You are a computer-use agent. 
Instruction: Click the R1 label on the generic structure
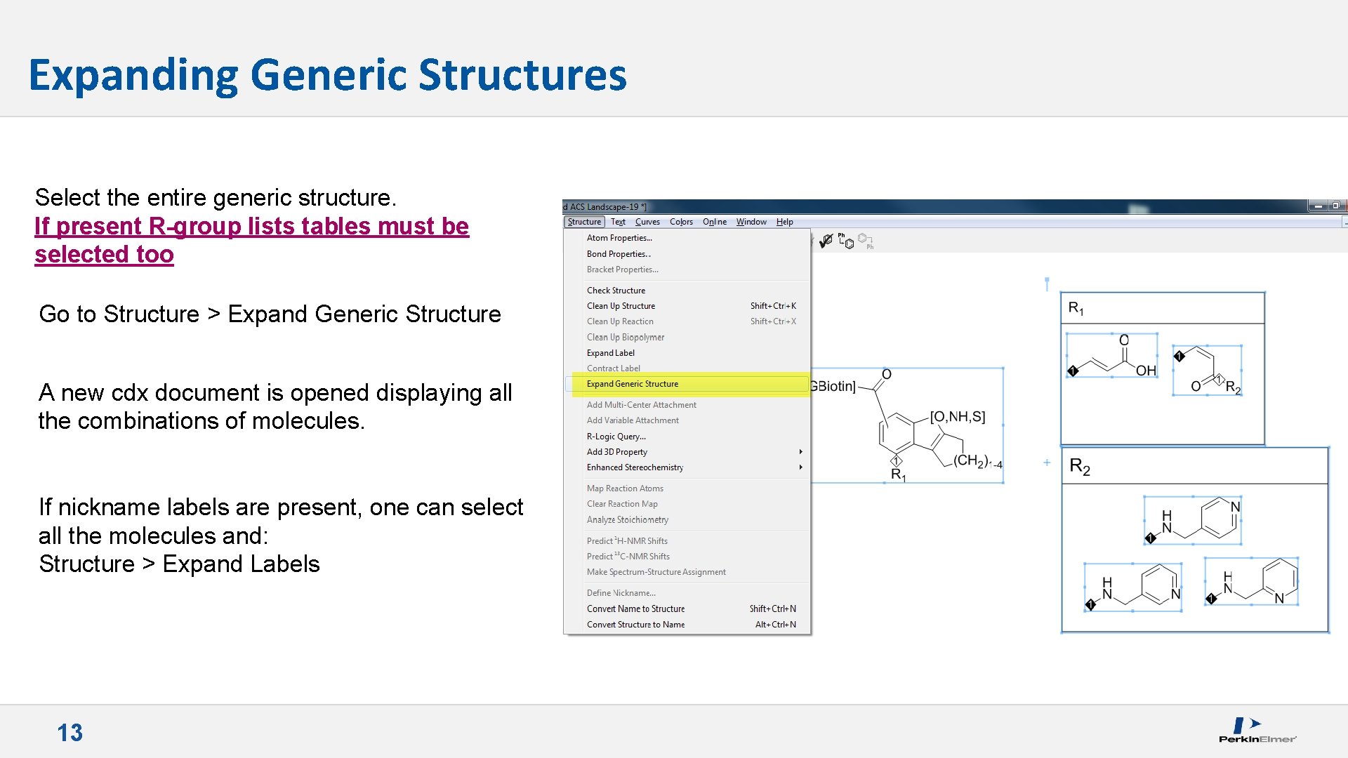click(898, 474)
